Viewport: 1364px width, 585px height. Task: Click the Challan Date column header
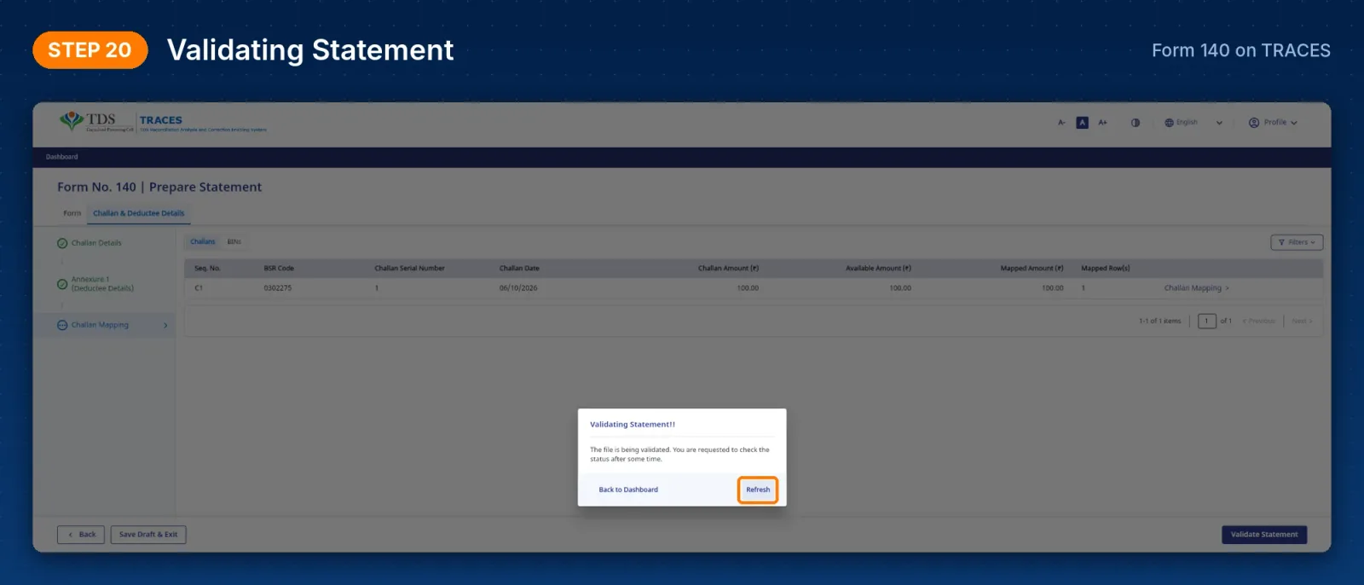519,268
